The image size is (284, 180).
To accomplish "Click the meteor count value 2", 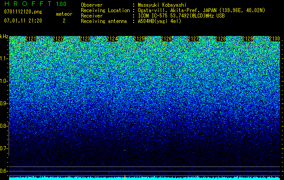I will point(64,21).
